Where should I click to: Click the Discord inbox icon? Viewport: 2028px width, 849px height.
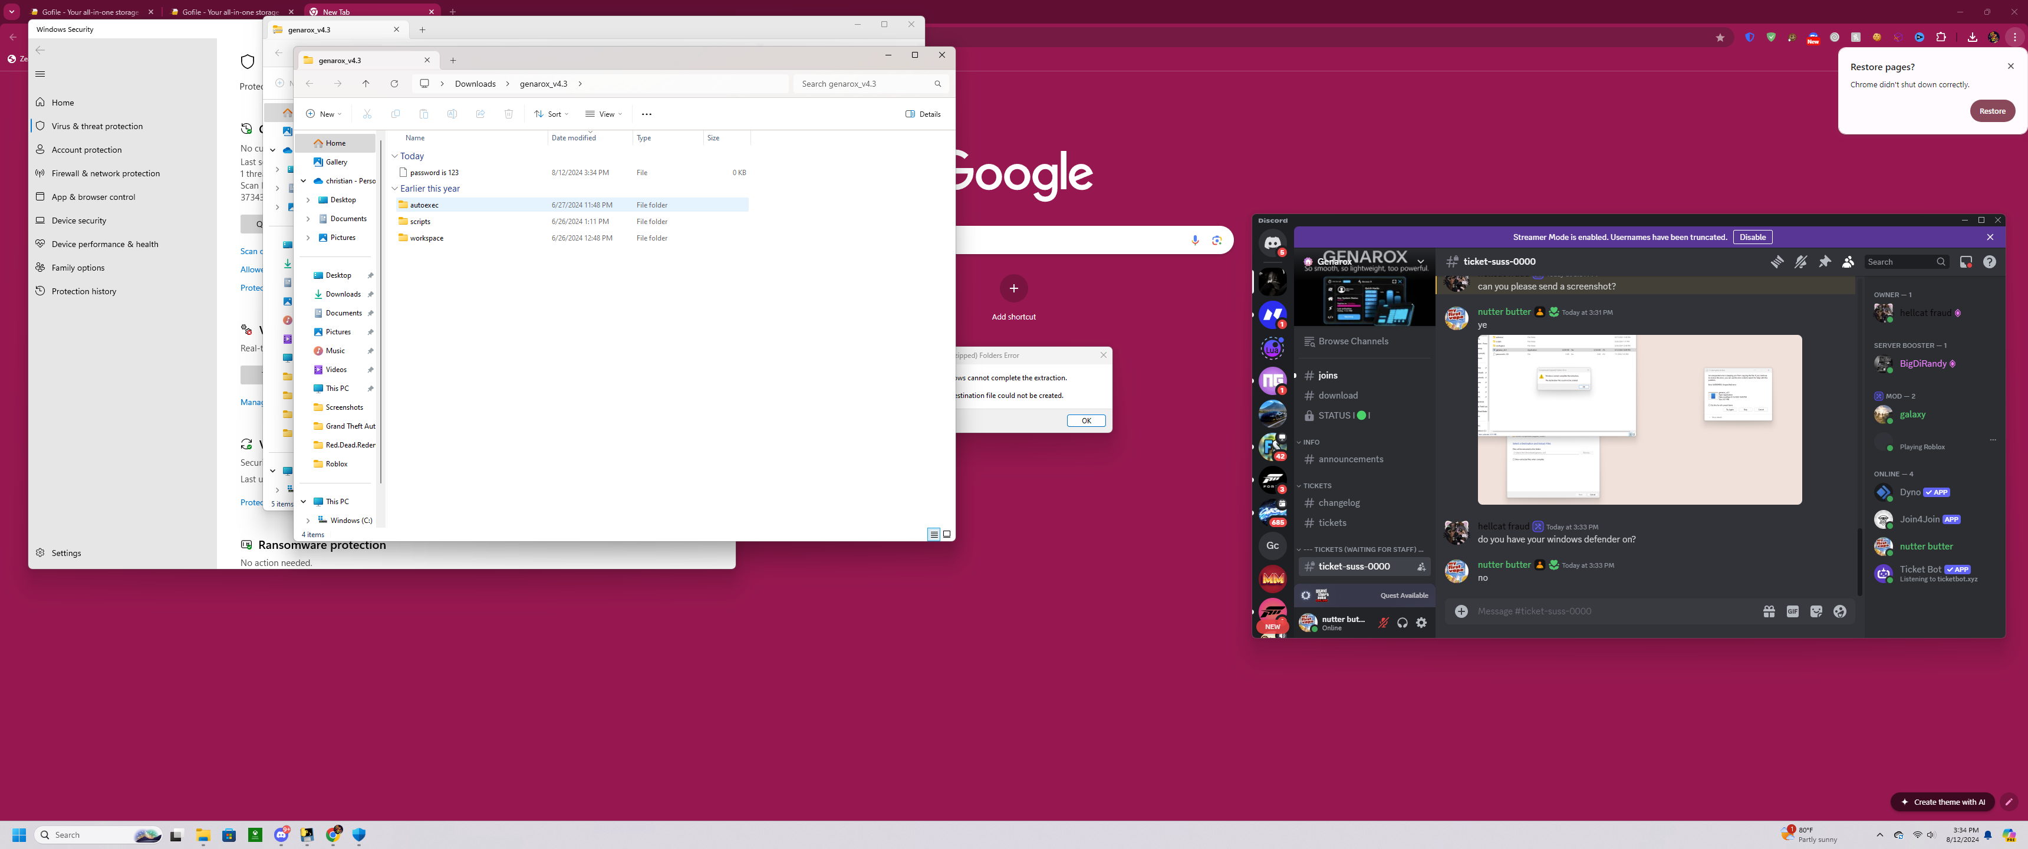pos(1966,262)
